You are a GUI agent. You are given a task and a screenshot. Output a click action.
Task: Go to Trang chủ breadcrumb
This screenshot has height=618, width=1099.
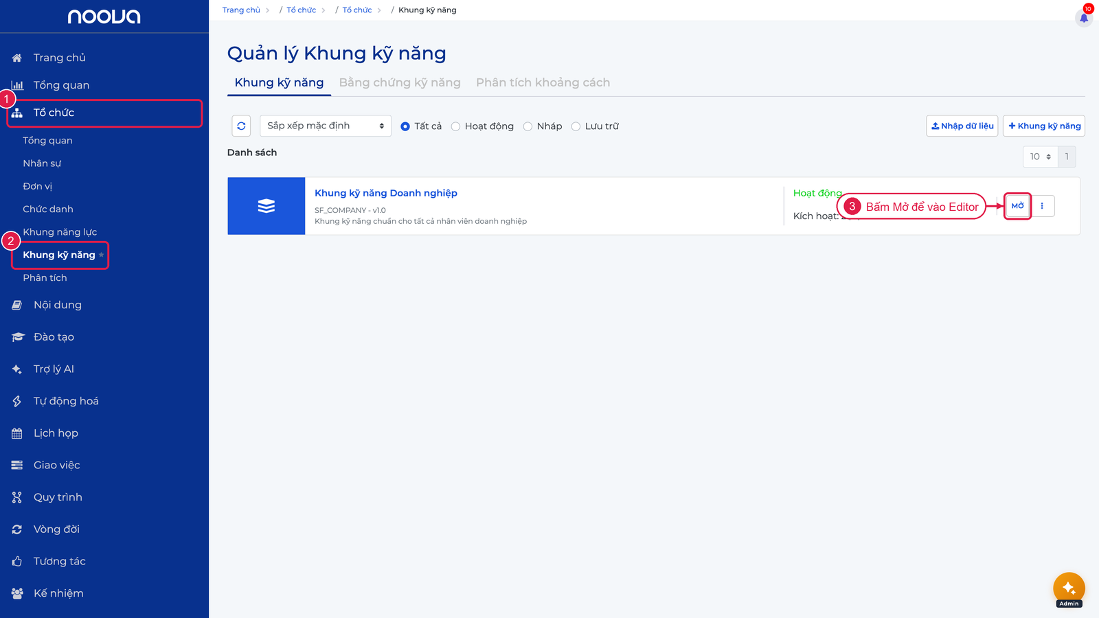[241, 10]
